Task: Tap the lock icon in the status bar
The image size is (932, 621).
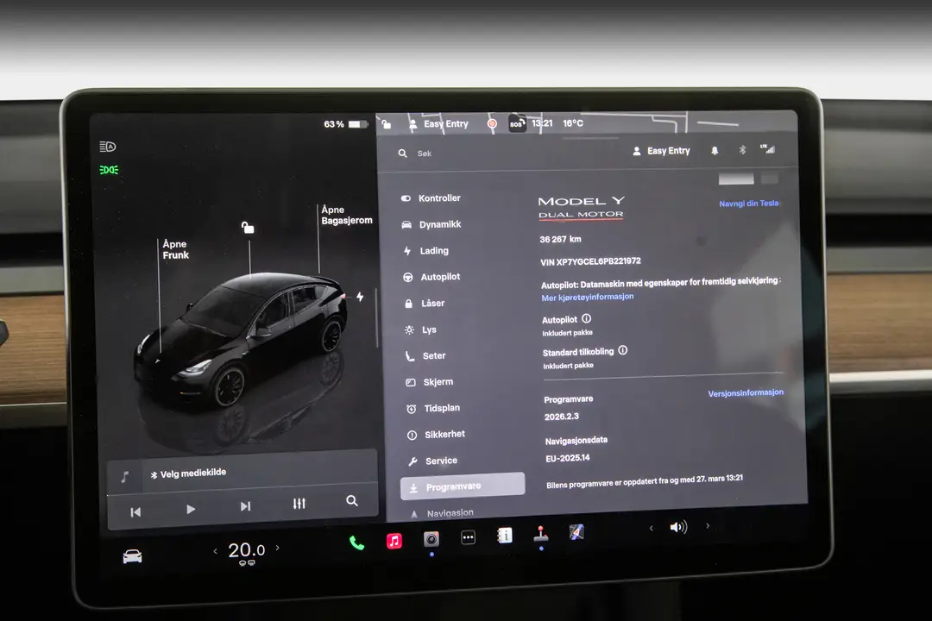Action: pos(387,123)
